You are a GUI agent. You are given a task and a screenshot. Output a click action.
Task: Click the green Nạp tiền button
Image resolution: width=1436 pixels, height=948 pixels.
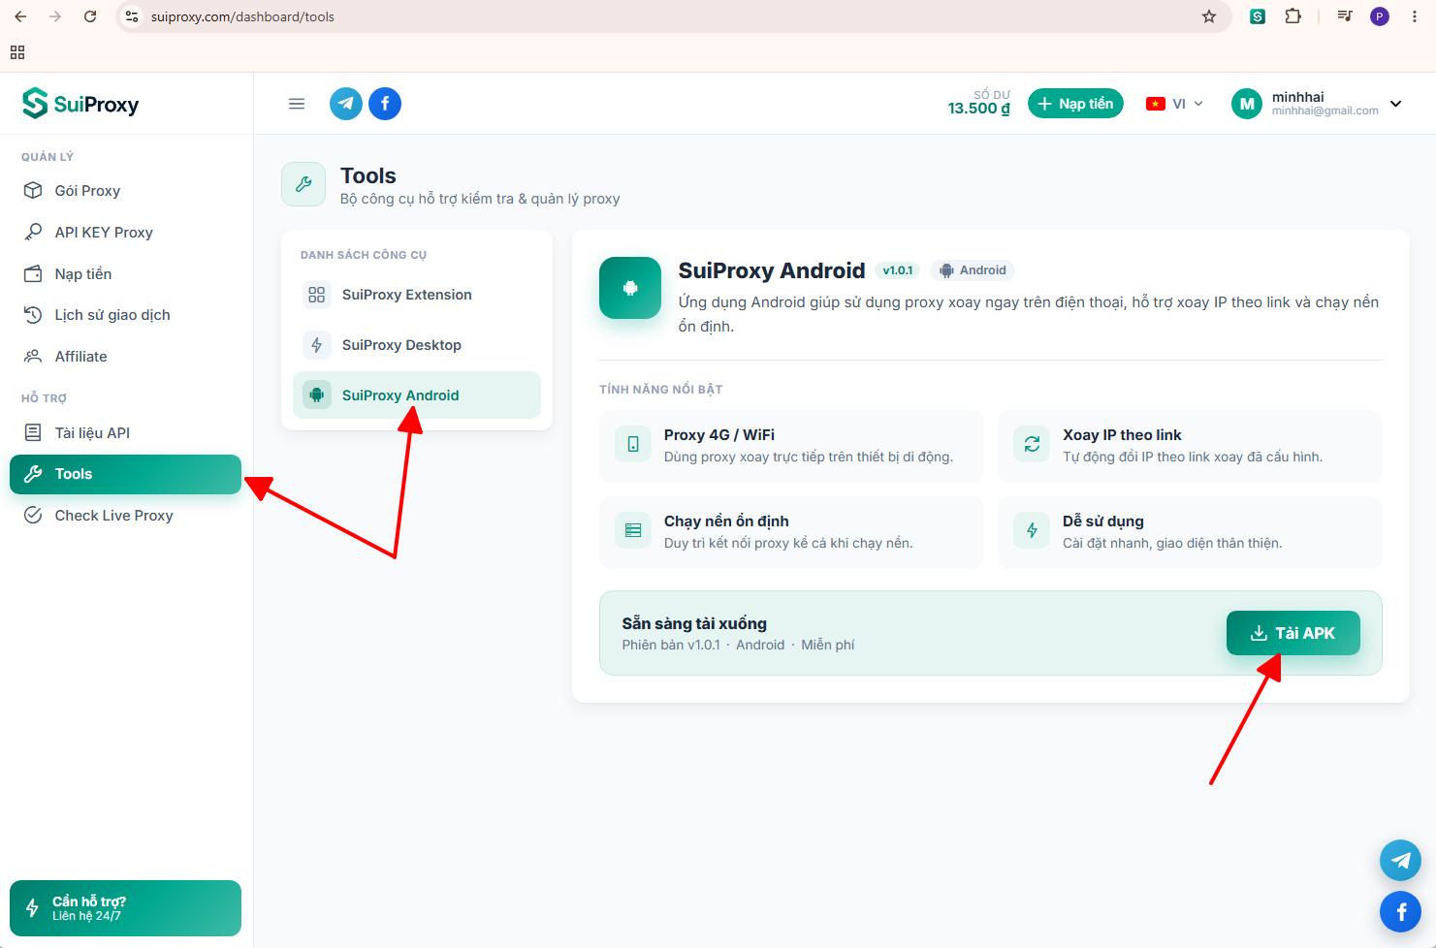(x=1075, y=104)
